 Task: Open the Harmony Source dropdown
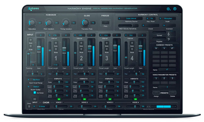(x=130, y=18)
